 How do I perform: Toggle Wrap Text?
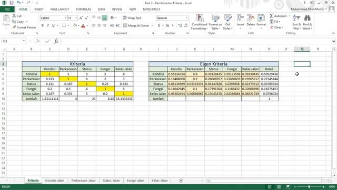[x=132, y=18]
